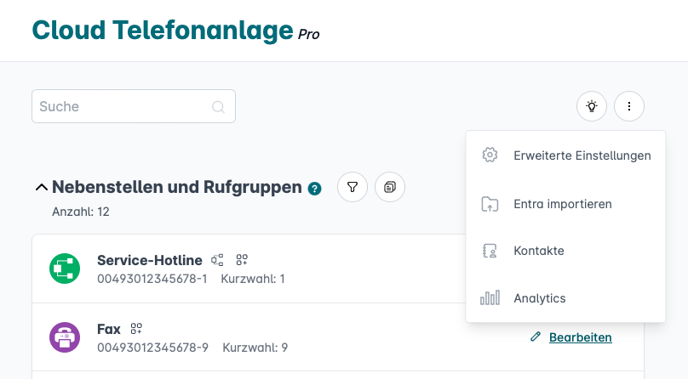Click the add-apps icon beside Service-Hotline

pos(242,260)
